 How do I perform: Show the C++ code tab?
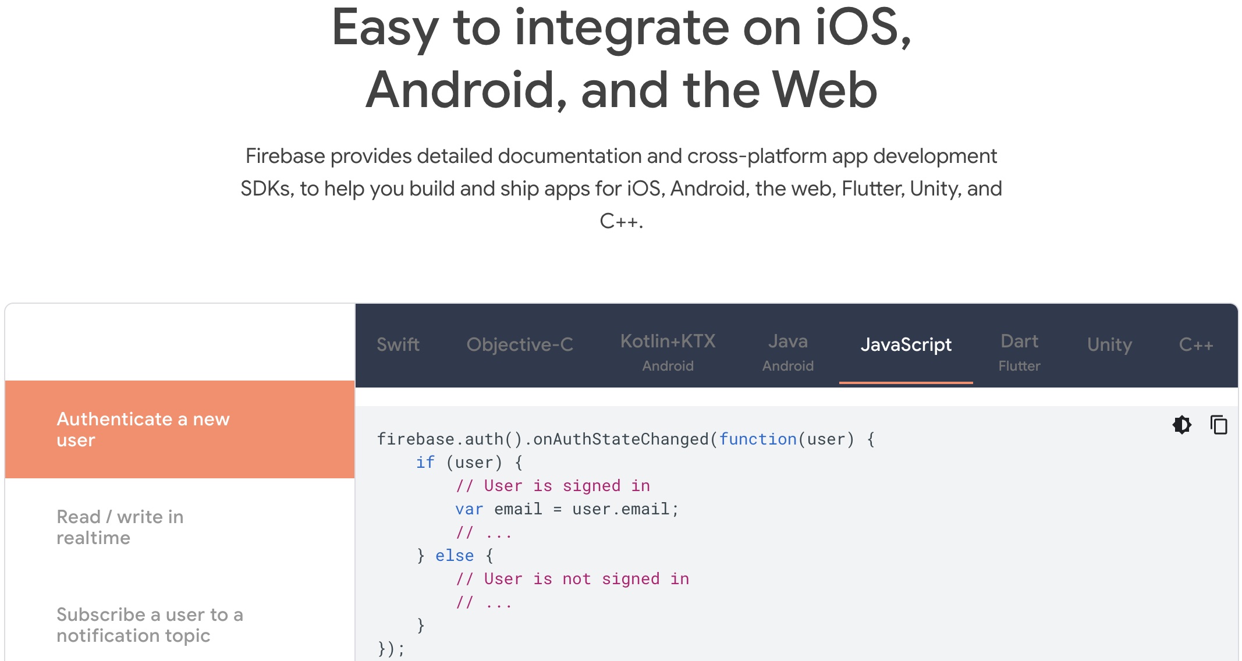coord(1196,344)
